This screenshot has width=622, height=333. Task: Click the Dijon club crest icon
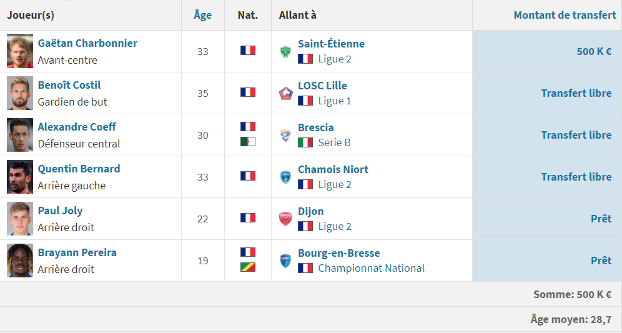tap(285, 219)
